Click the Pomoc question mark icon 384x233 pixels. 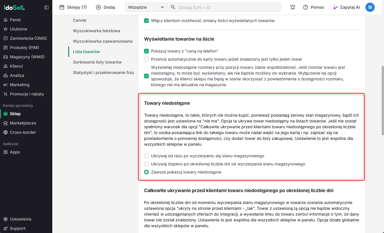305,7
